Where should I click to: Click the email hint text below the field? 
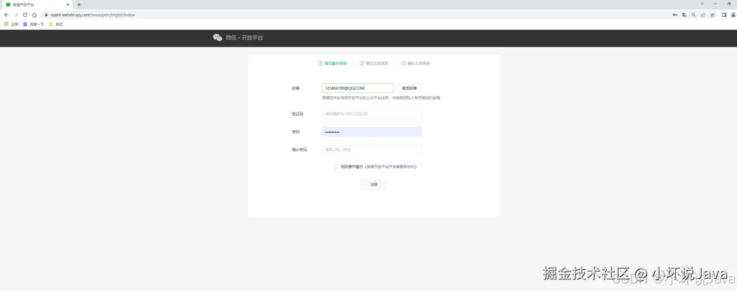point(381,98)
